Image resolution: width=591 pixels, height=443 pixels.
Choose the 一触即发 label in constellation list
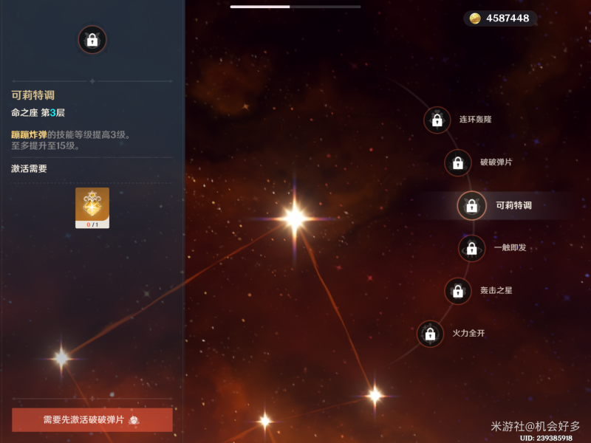[510, 247]
